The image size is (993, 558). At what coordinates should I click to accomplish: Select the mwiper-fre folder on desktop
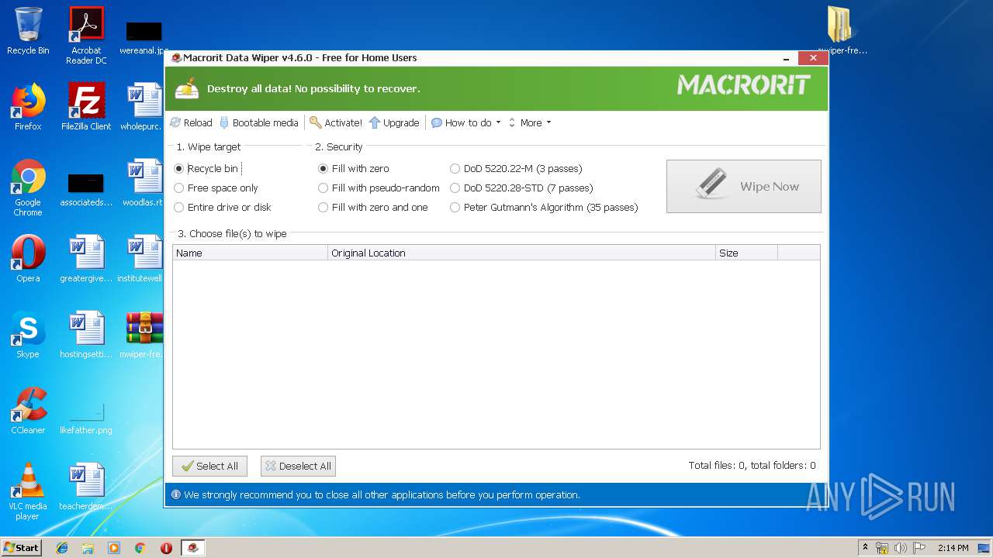pos(842,31)
